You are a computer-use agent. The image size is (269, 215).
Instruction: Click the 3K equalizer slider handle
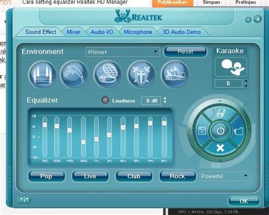coord(110,135)
